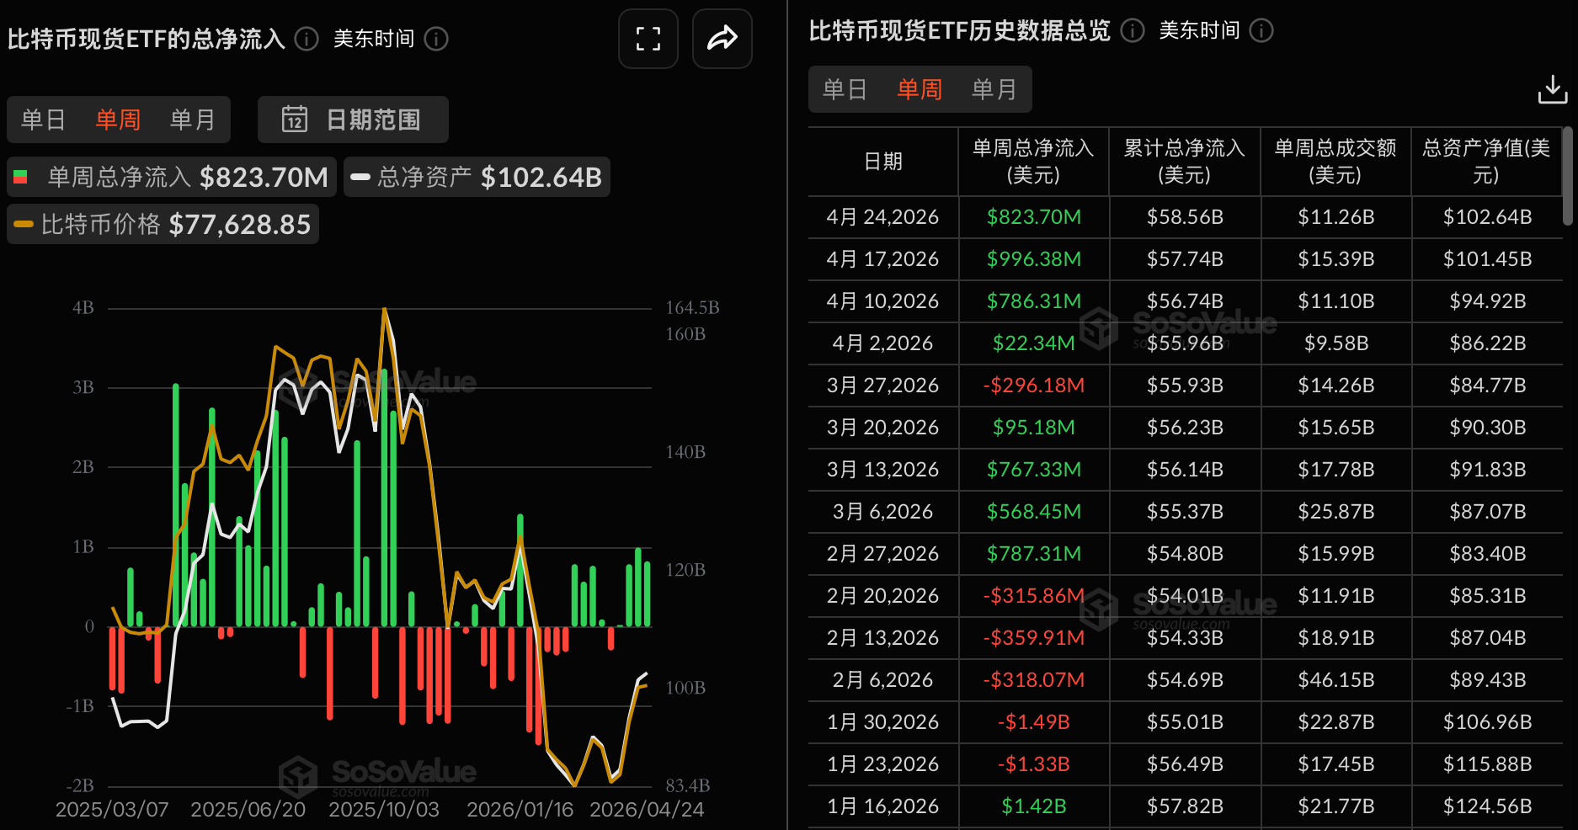Select 单月 tab in history table

pyautogui.click(x=994, y=89)
